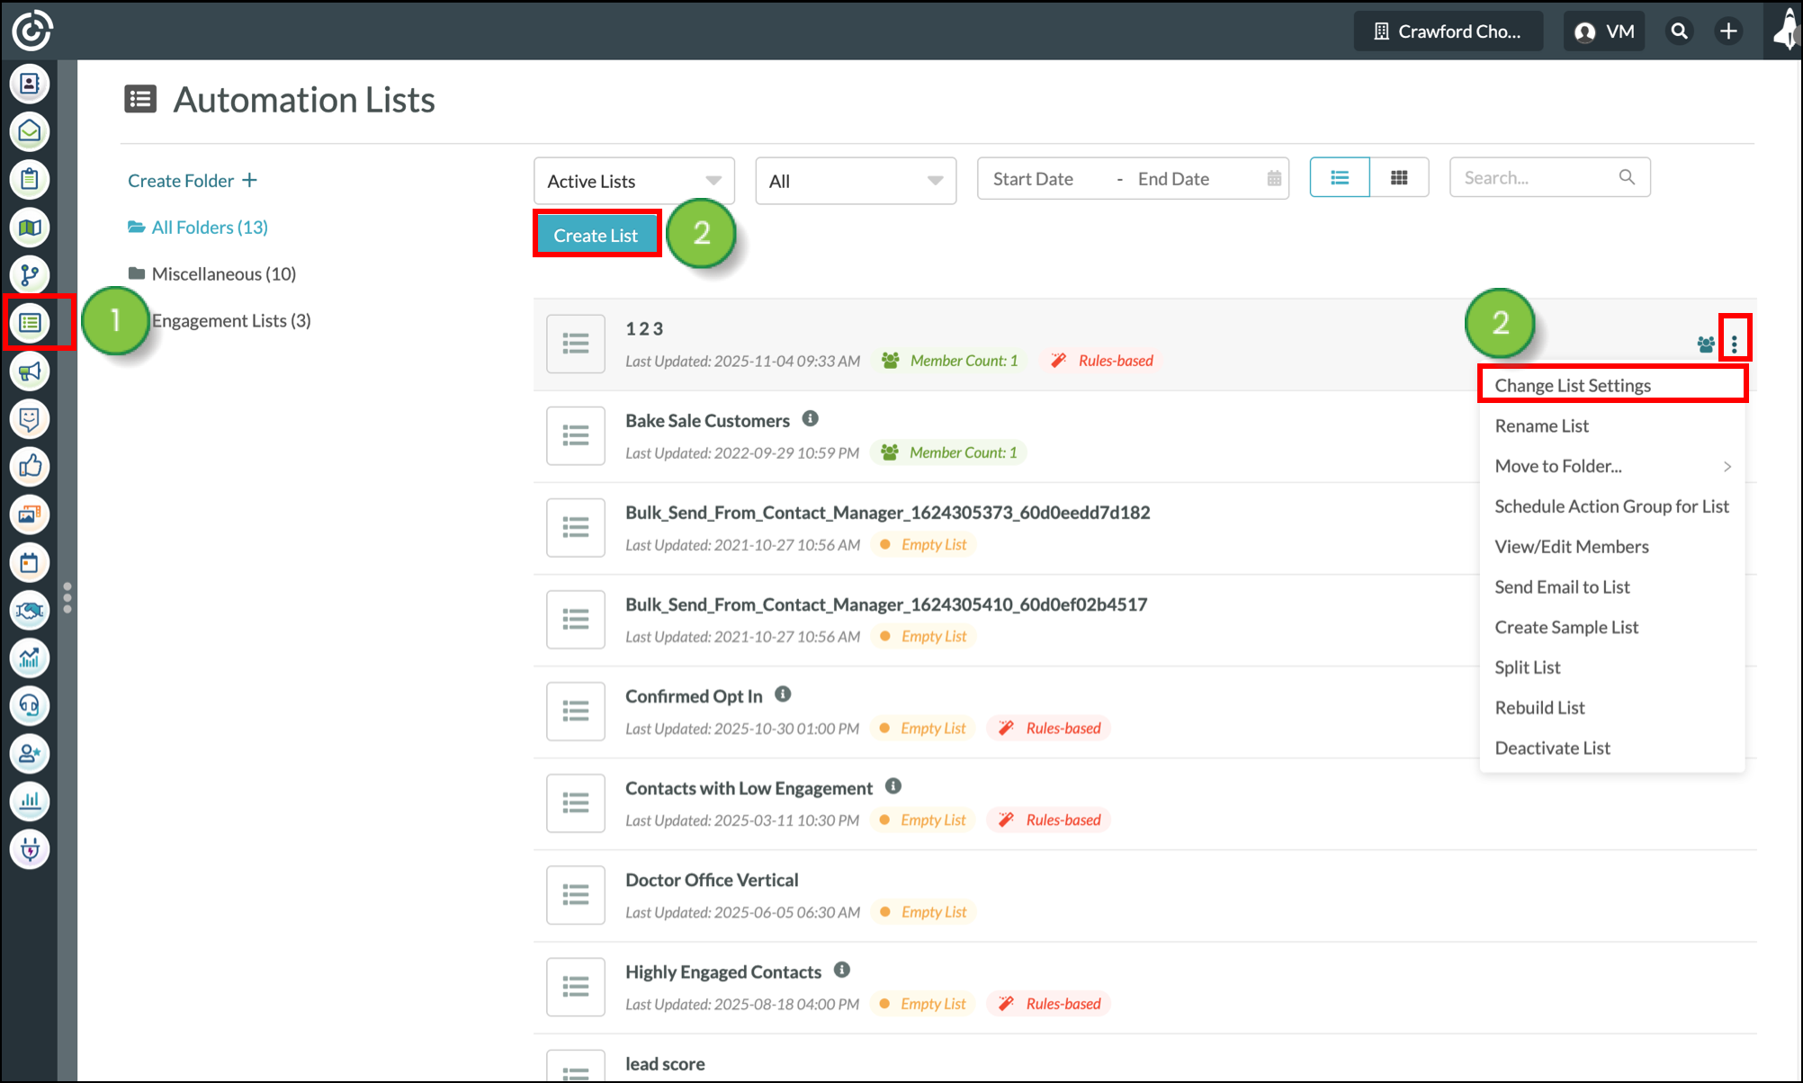The height and width of the screenshot is (1083, 1803).
Task: Open Automation Lists sidebar icon
Action: pyautogui.click(x=30, y=322)
